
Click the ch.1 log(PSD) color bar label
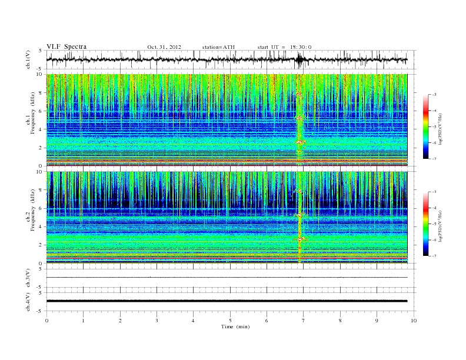pyautogui.click(x=440, y=128)
